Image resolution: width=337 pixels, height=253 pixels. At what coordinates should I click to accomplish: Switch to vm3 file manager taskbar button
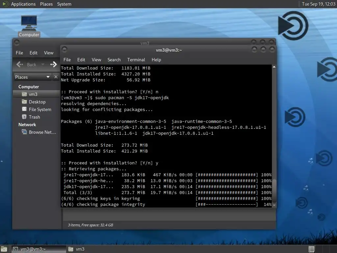76,249
